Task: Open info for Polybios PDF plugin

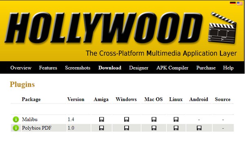Action: click(16, 128)
